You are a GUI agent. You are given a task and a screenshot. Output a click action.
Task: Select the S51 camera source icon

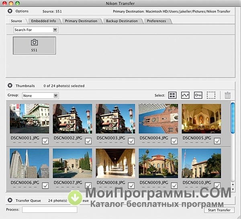click(x=34, y=45)
